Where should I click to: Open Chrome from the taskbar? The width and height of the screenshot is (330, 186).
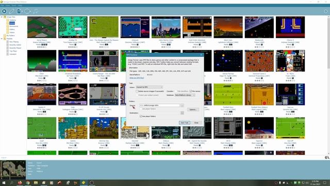[x=28, y=182]
